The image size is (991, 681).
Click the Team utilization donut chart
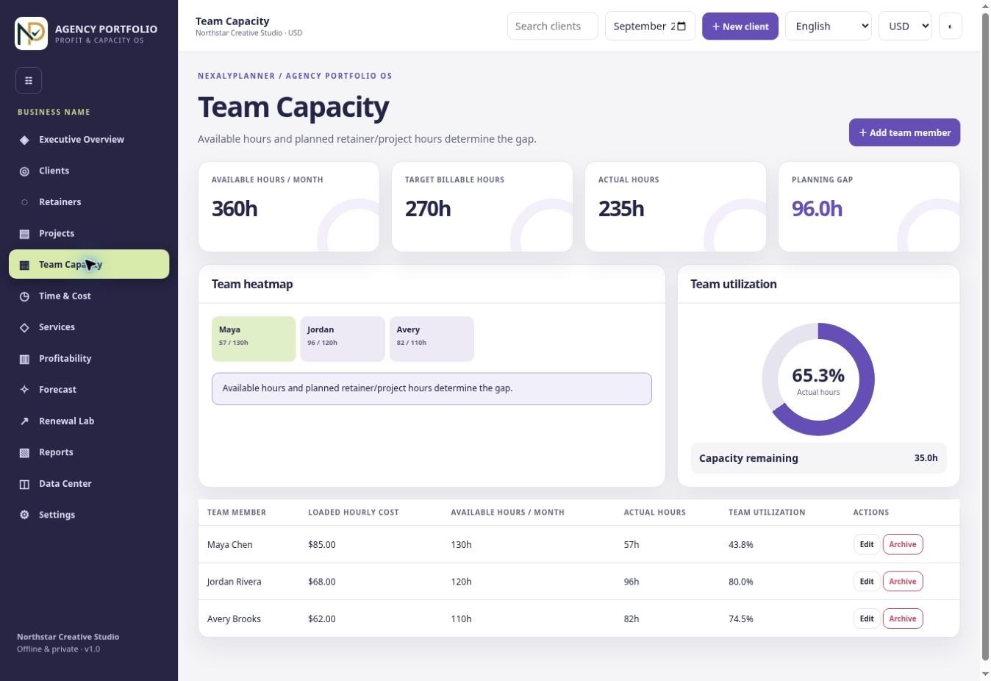pyautogui.click(x=818, y=379)
